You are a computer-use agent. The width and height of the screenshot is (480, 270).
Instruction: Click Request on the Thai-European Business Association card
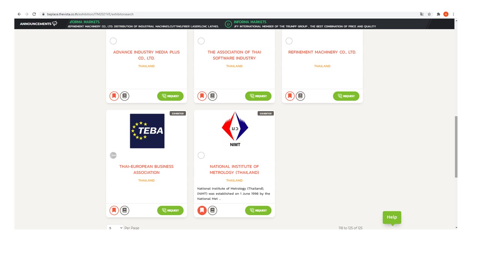(170, 210)
